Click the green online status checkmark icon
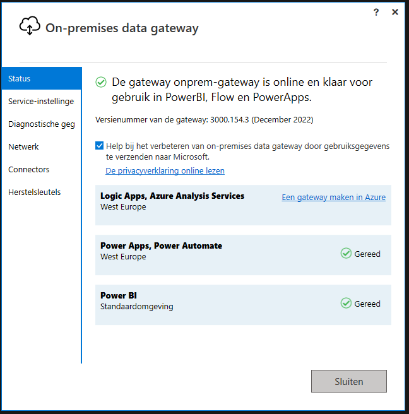Image resolution: width=409 pixels, height=414 pixels. tap(101, 82)
